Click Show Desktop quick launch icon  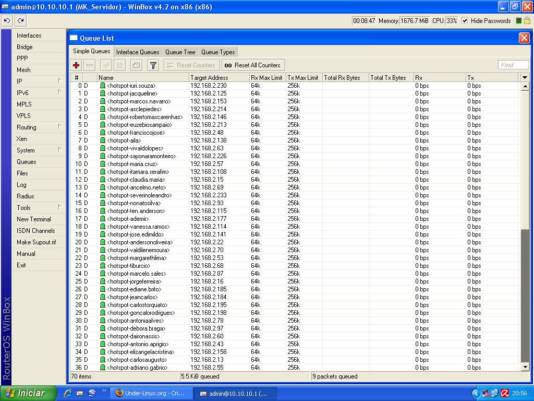80,393
